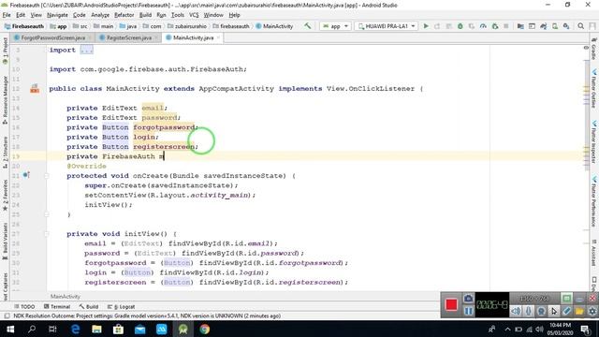Open the Tools menu
This screenshot has height=337, width=599.
click(177, 15)
